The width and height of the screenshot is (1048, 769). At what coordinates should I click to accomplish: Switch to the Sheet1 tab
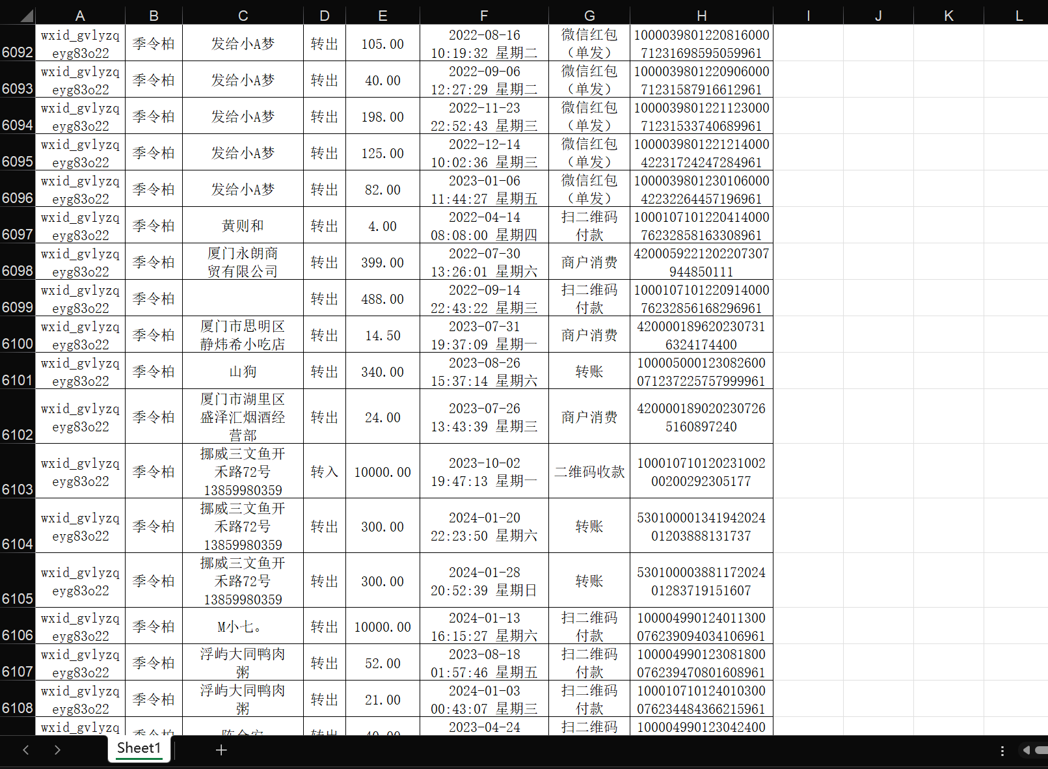click(139, 748)
